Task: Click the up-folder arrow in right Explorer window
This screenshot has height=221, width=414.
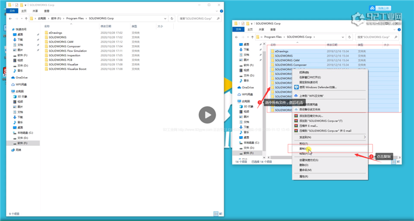Action: (252, 37)
